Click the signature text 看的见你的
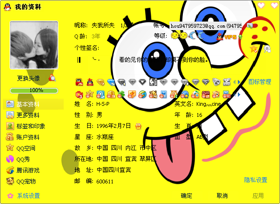The height and width of the screenshot is (204, 280). [133, 59]
